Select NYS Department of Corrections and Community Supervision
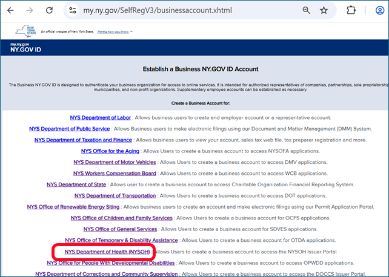Image resolution: width=389 pixels, height=277 pixels. coord(107,274)
